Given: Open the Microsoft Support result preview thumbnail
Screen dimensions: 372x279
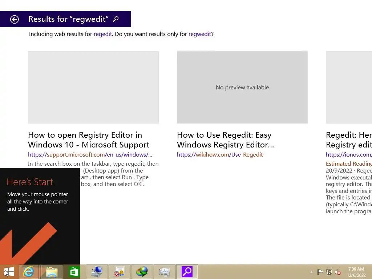Looking at the screenshot, I should click(x=93, y=87).
